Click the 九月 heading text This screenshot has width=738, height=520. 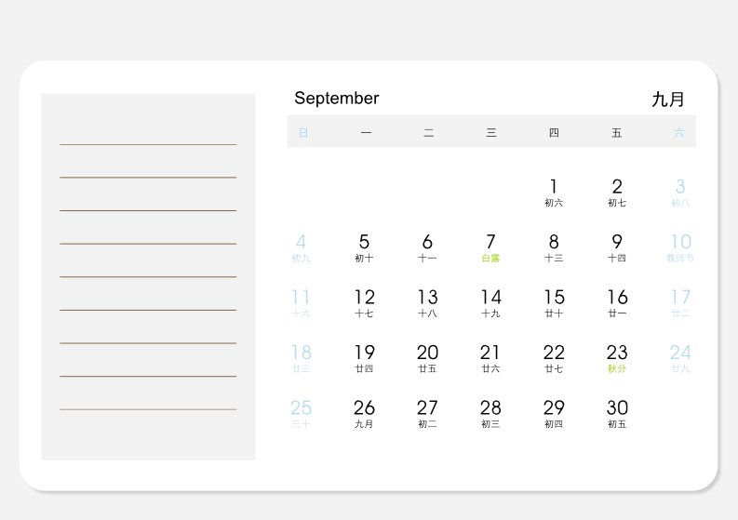668,100
